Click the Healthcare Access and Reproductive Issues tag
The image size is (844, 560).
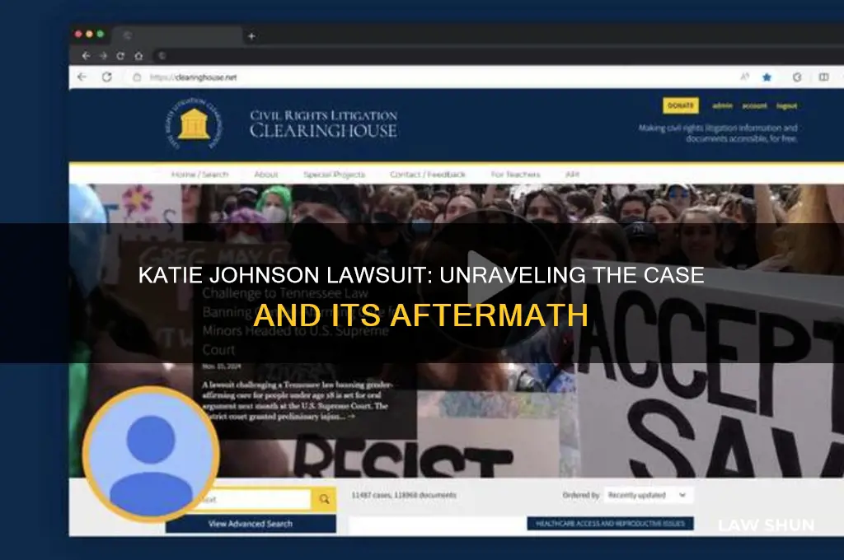tap(611, 524)
